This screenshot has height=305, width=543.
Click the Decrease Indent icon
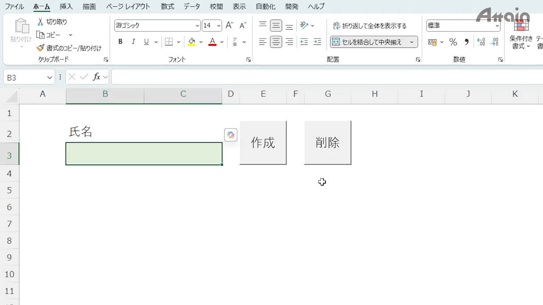[304, 42]
